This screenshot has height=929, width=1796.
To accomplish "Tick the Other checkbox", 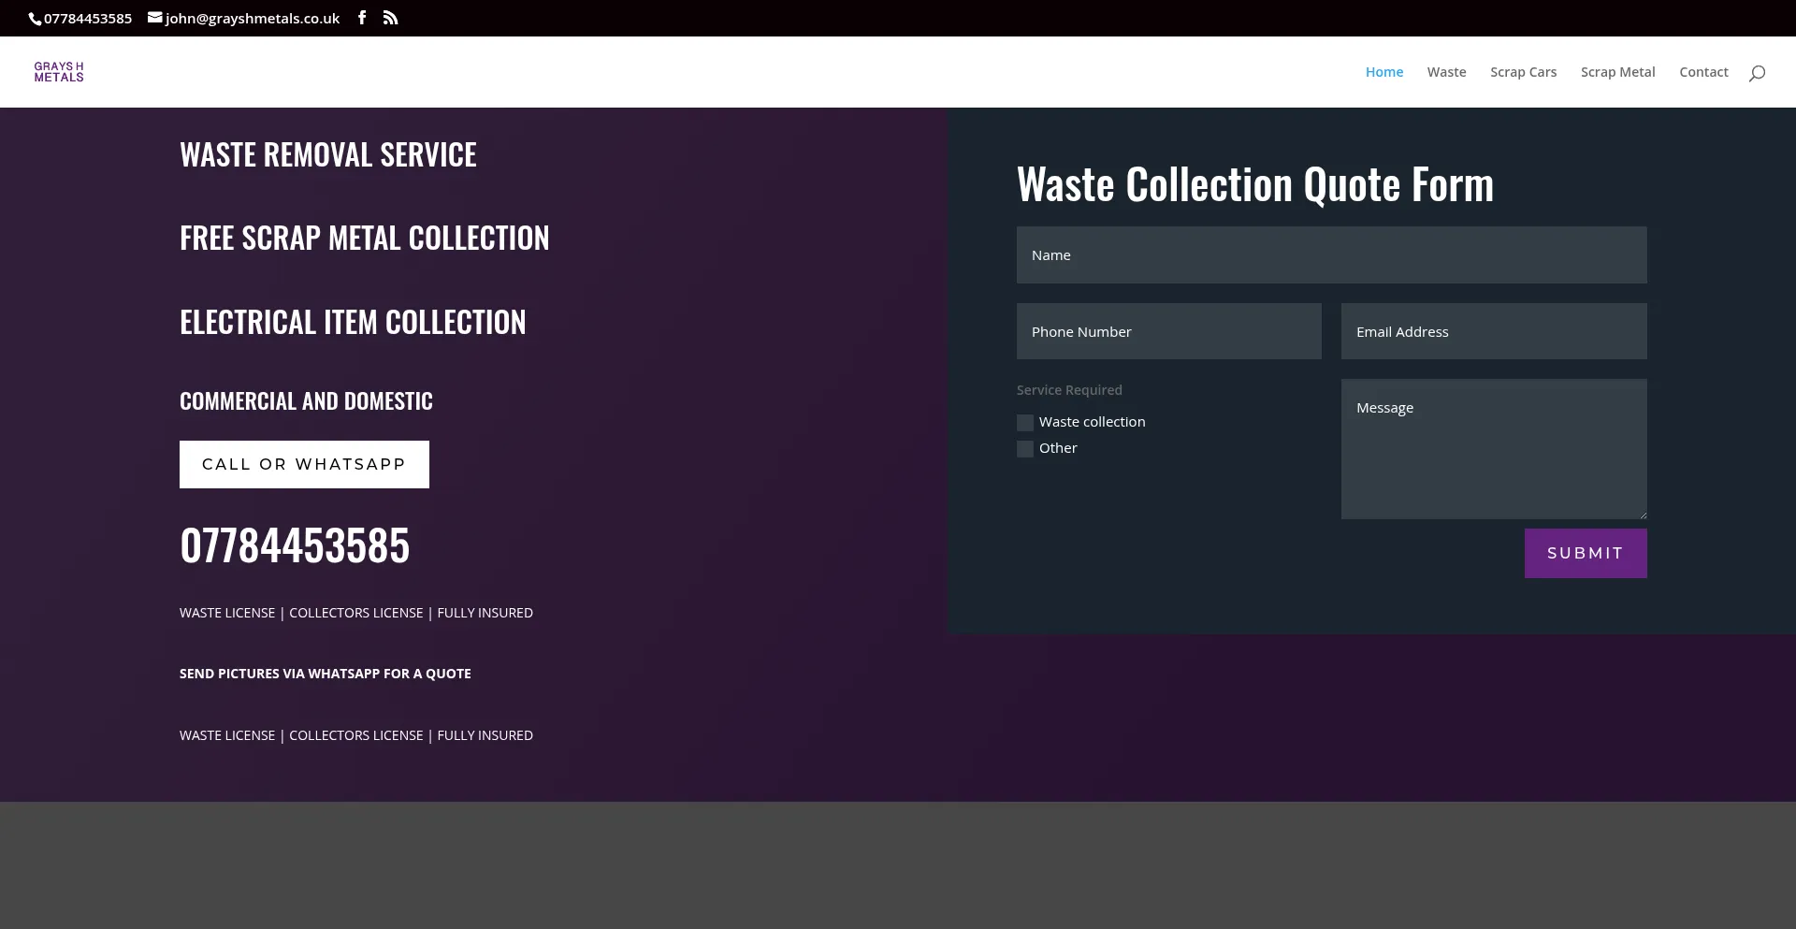I will (1025, 449).
